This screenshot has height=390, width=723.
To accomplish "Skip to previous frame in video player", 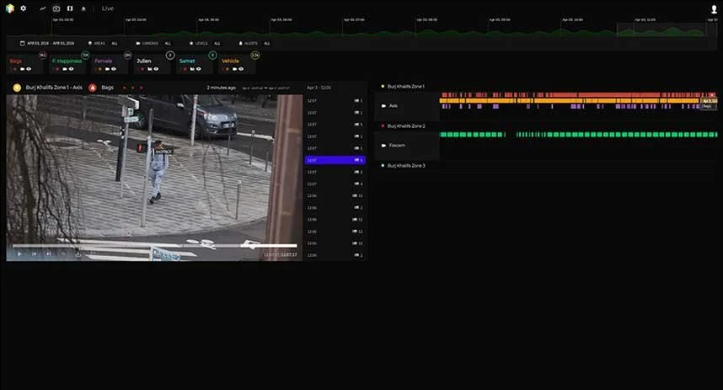I will coord(34,254).
